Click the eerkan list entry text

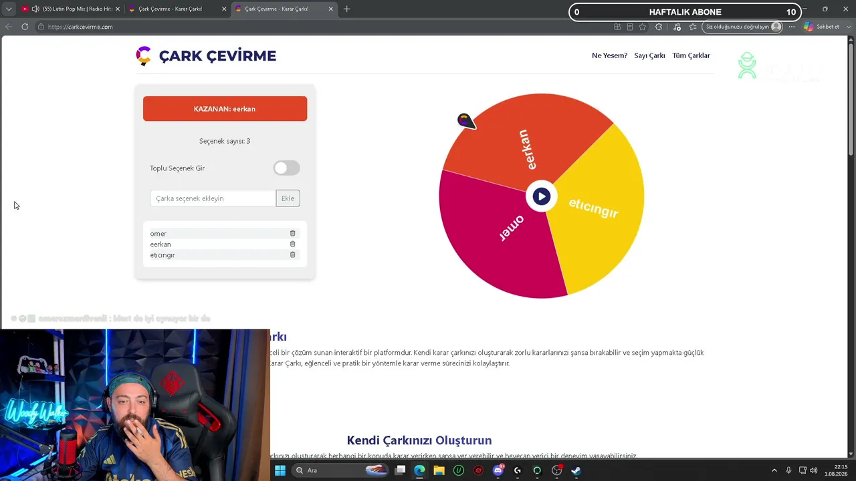tap(160, 245)
